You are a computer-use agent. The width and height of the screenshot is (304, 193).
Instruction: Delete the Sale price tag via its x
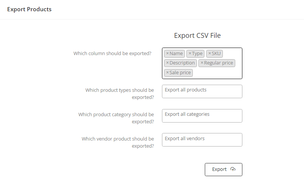click(x=167, y=73)
